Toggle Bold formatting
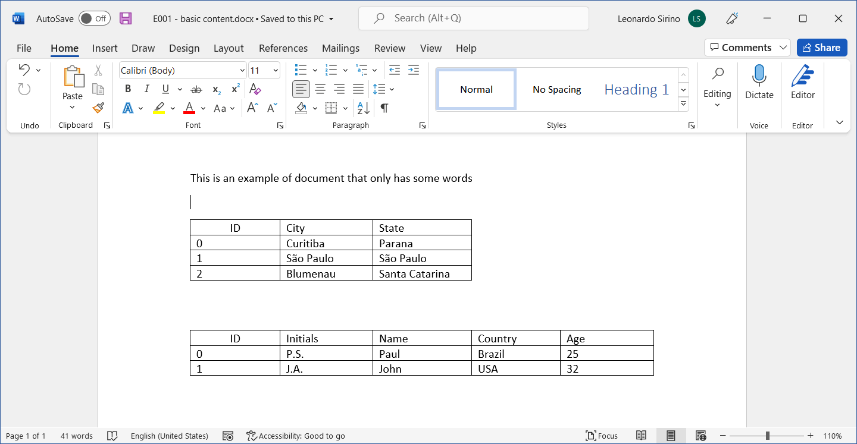 tap(128, 89)
